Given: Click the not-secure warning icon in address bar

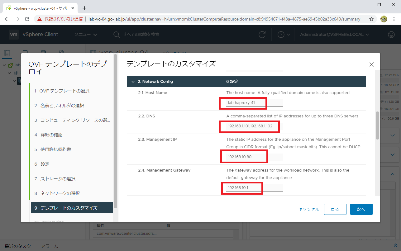Looking at the screenshot, I should click(x=40, y=19).
